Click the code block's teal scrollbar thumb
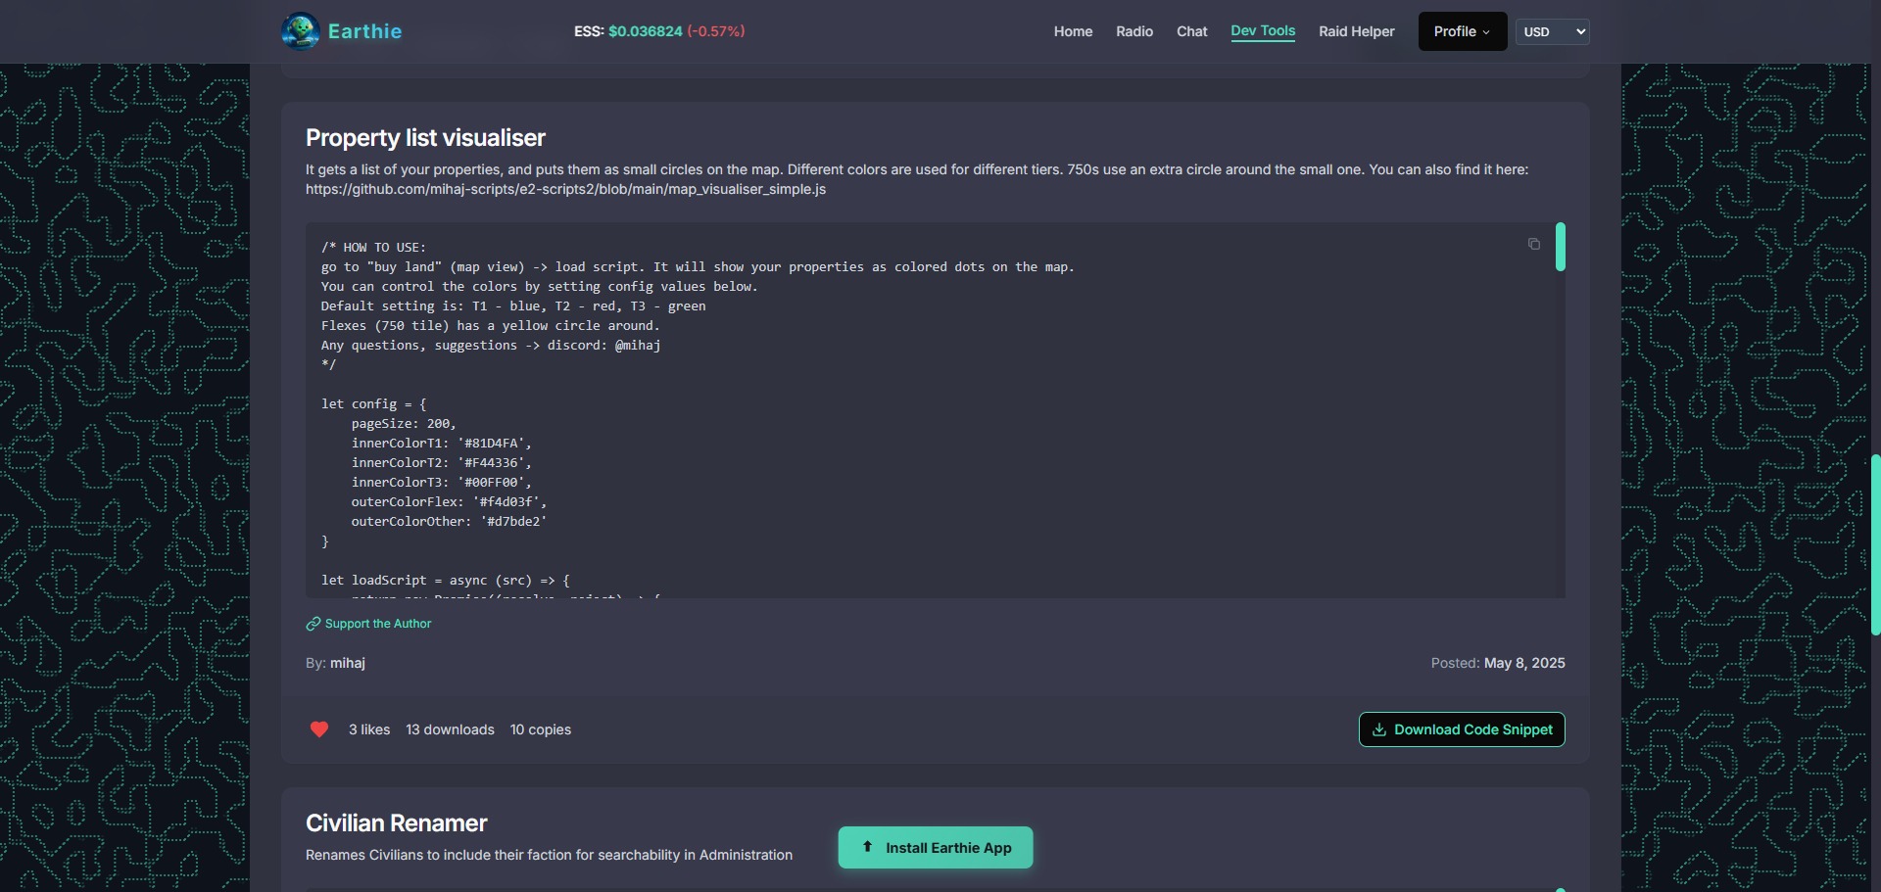The width and height of the screenshot is (1881, 892). [x=1560, y=247]
